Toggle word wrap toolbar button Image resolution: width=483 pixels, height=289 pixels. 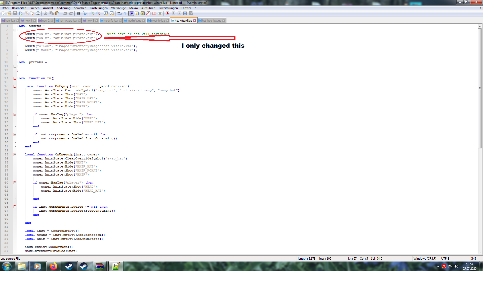point(119,13)
